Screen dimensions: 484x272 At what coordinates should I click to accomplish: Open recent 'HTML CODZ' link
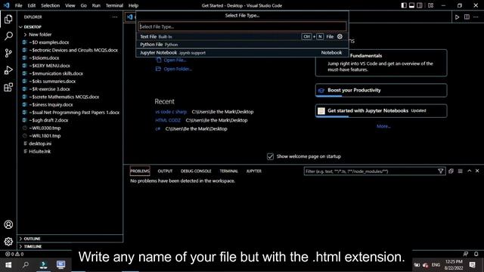coord(168,120)
